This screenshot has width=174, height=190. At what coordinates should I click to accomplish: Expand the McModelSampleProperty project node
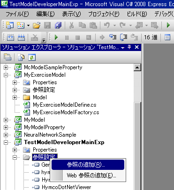click(6, 67)
